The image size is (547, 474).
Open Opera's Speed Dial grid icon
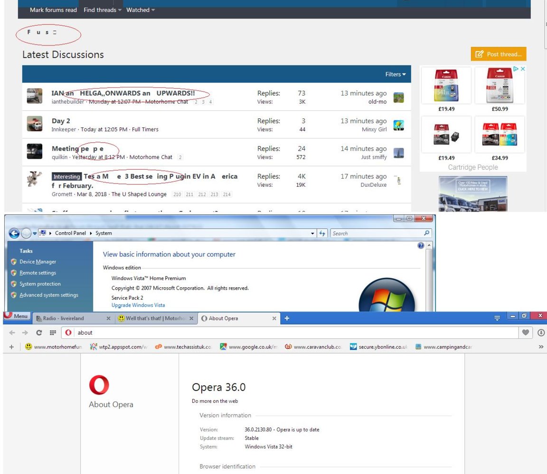point(53,333)
